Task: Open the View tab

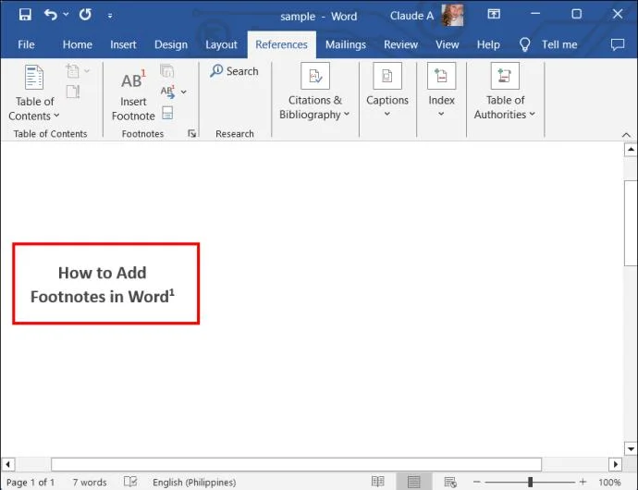Action: 448,44
